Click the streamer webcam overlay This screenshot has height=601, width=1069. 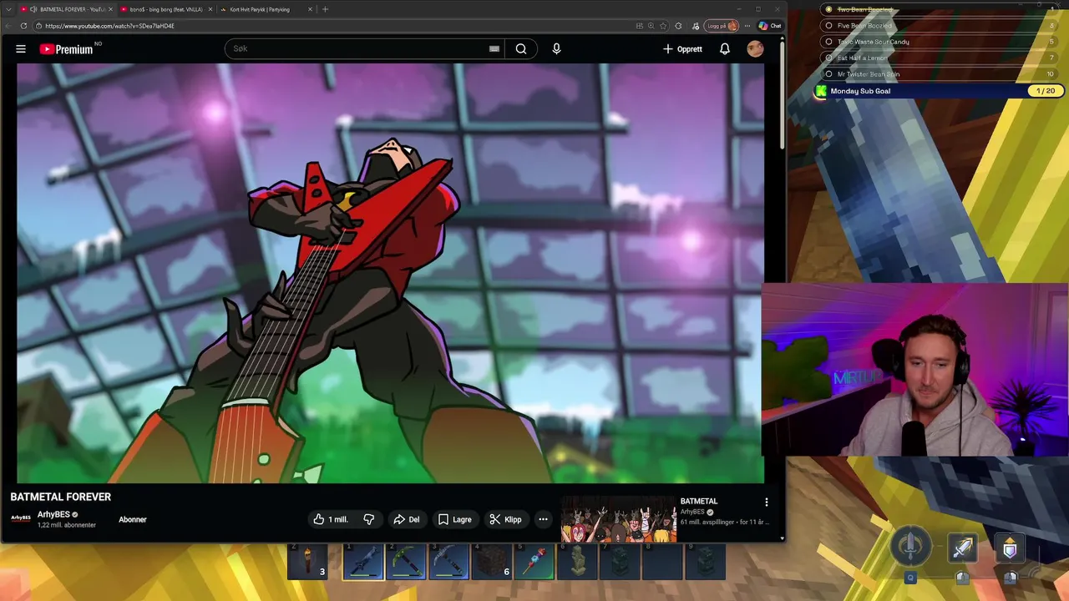coord(915,370)
